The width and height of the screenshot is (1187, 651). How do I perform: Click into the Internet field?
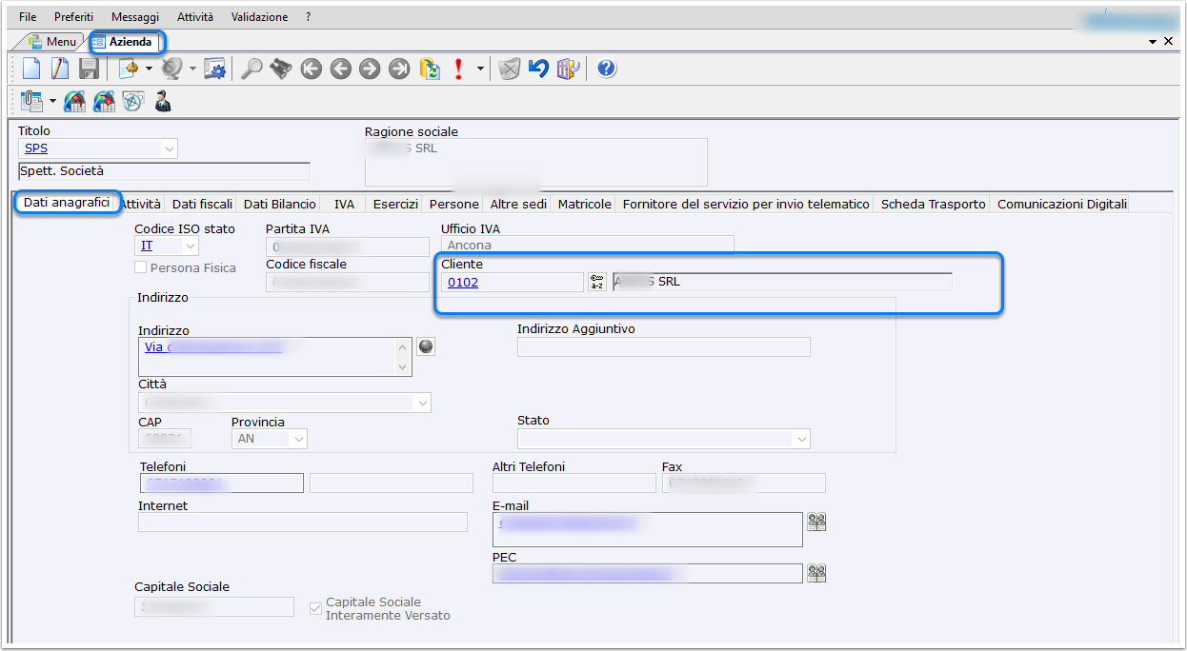303,522
